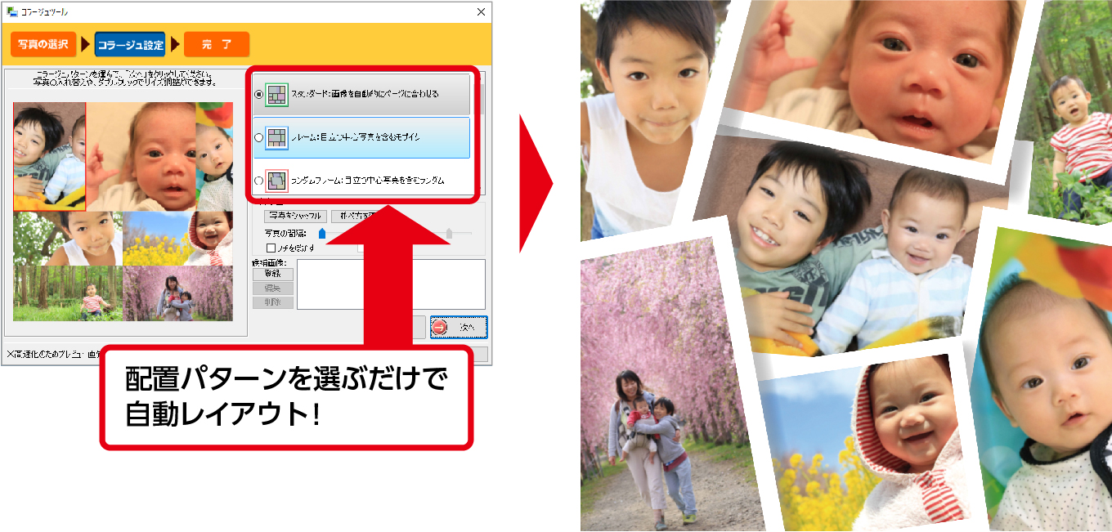Viewport: 1112px width, 532px height.
Task: Select the frame layout pattern icon
Action: tap(277, 137)
